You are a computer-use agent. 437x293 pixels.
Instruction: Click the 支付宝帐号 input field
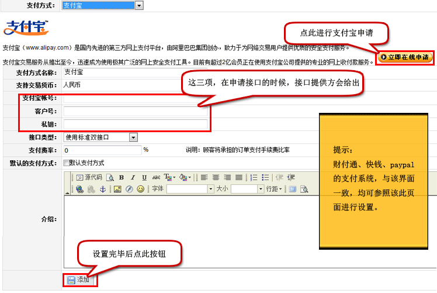[136, 98]
